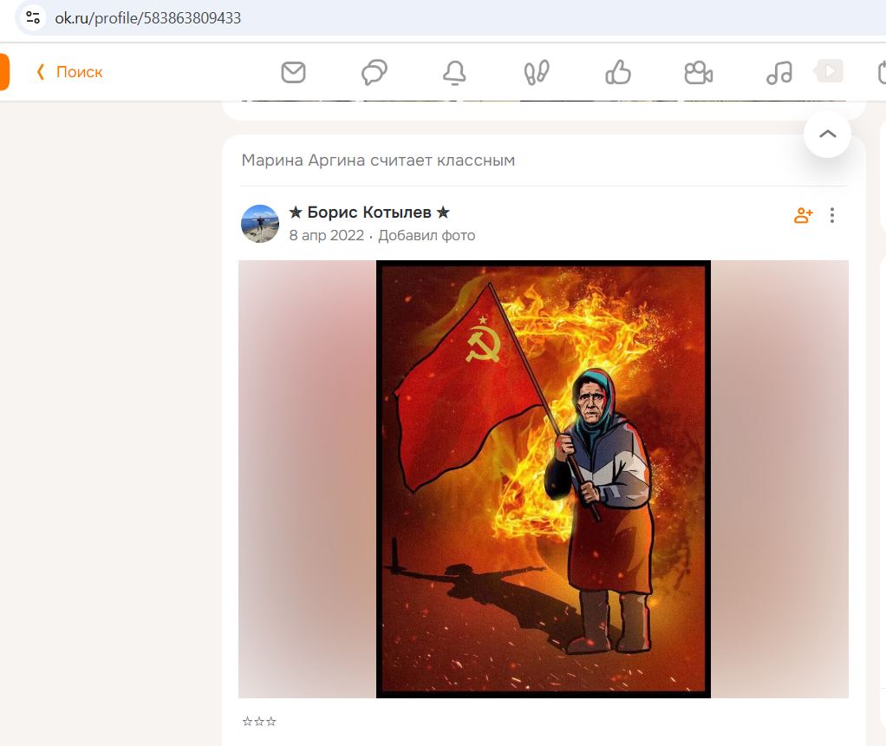This screenshot has width=886, height=746.
Task: Click the ok.ru profile URL address field
Action: point(148,18)
